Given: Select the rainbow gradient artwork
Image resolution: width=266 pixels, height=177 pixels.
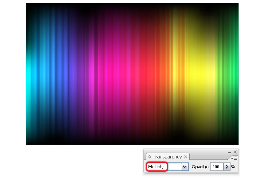Looking at the screenshot, I should pos(132,74).
